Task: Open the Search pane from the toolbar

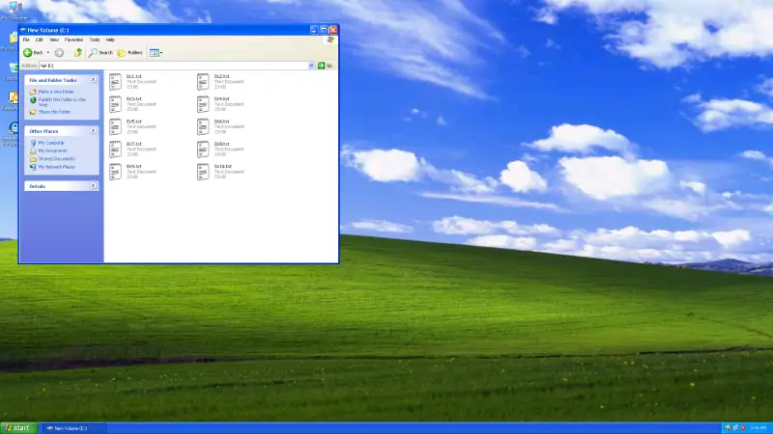Action: click(x=100, y=53)
